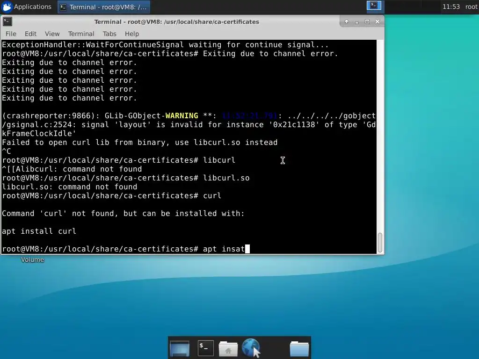Open the Tabs menu
479x359 pixels.
coord(109,34)
